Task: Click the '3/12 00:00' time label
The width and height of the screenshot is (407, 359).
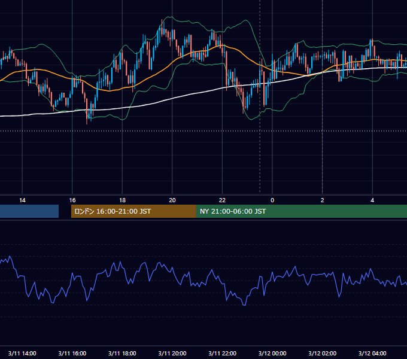Action: point(272,353)
